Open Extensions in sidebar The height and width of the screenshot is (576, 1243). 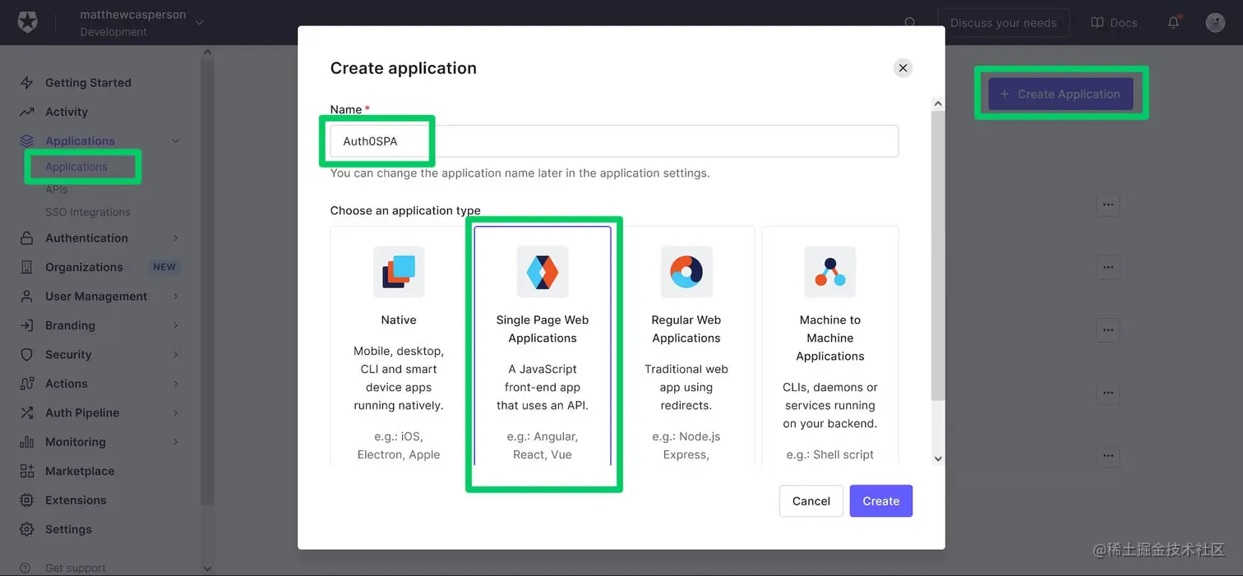[x=76, y=500]
